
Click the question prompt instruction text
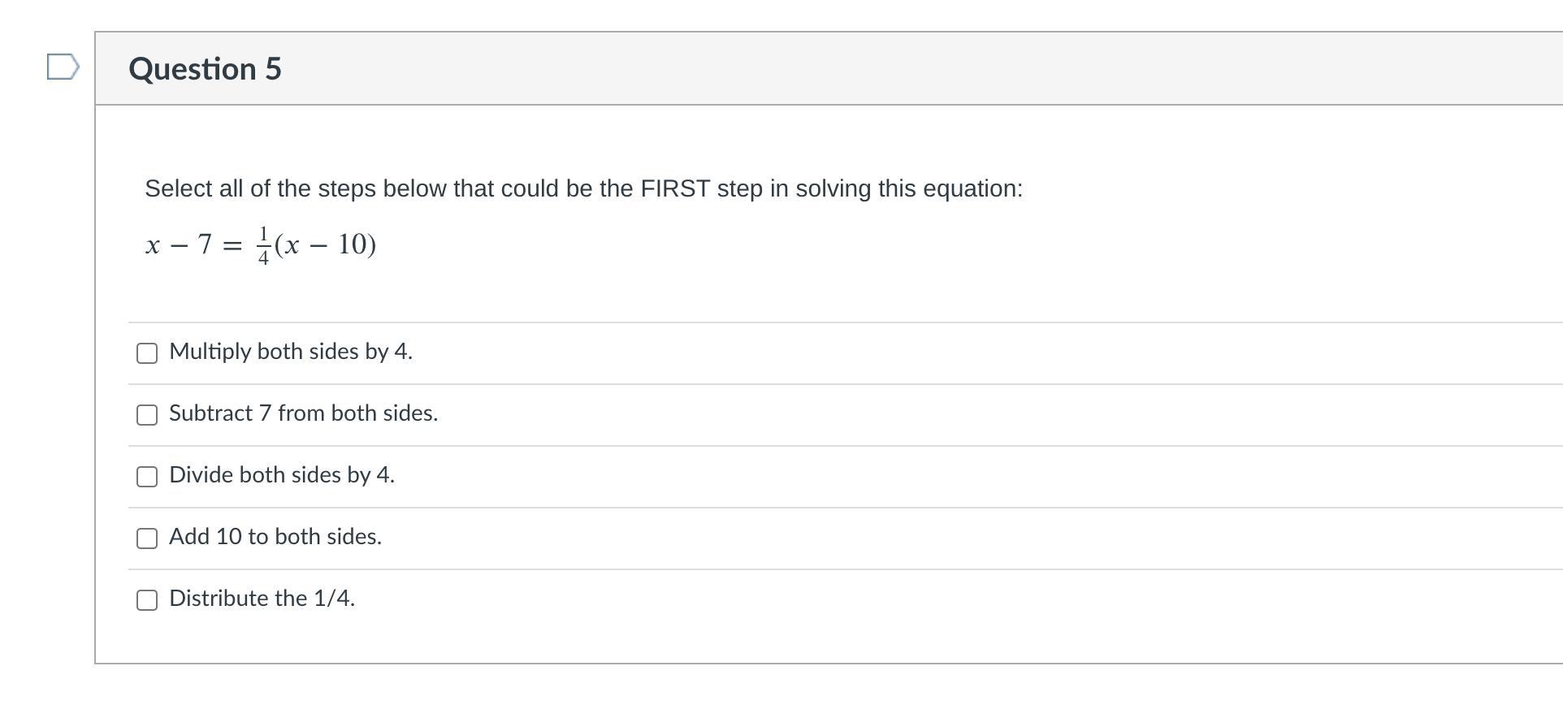coord(583,188)
